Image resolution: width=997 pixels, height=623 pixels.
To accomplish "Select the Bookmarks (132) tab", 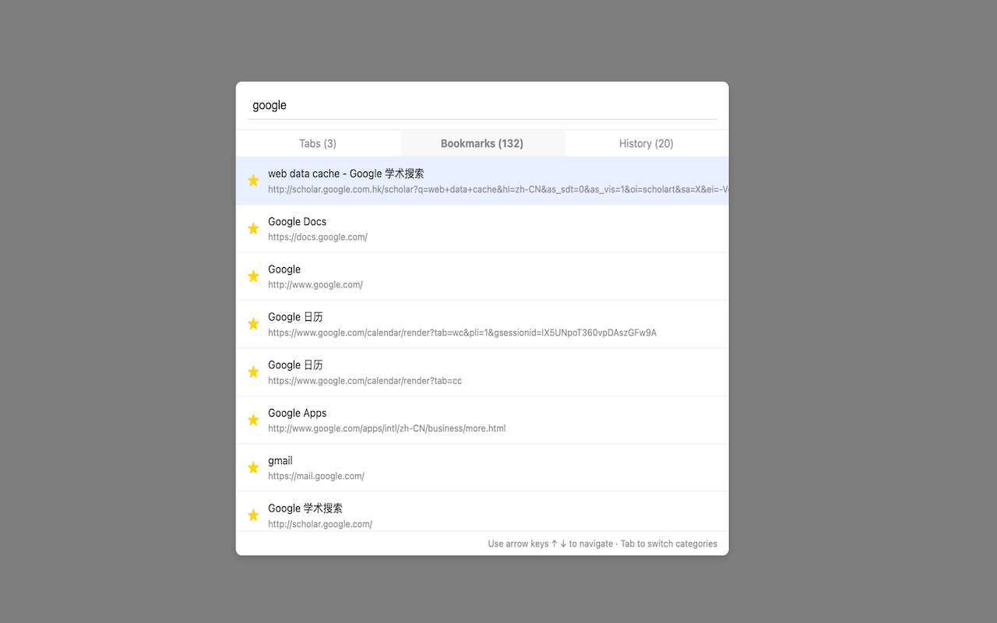I will (x=482, y=143).
